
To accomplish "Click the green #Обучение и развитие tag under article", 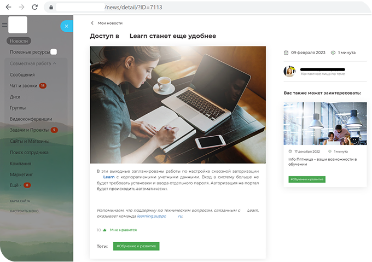I will tap(136, 246).
